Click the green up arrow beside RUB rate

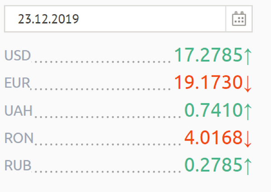248,166
